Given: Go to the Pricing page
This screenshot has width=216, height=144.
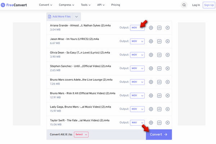Looking at the screenshot, I should [116, 5].
